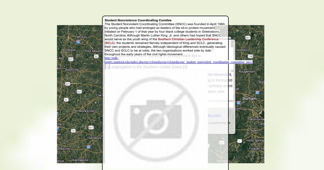Click the Interstate 85 shield above Durham

coord(257,93)
